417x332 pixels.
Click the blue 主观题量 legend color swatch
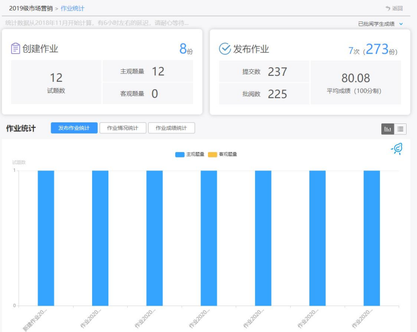click(x=180, y=155)
